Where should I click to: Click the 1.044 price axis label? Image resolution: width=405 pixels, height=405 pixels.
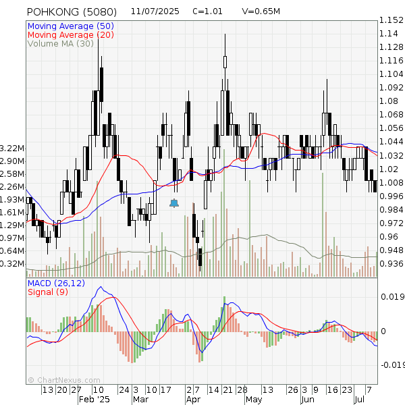pos(391,142)
